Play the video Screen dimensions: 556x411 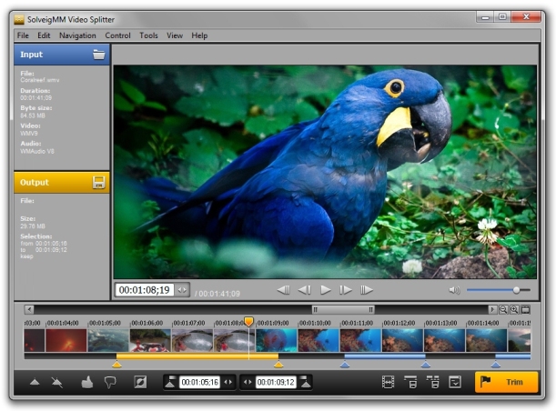coord(326,290)
